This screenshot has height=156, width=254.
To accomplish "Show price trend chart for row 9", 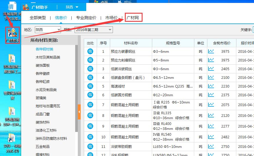I will pos(211,126).
